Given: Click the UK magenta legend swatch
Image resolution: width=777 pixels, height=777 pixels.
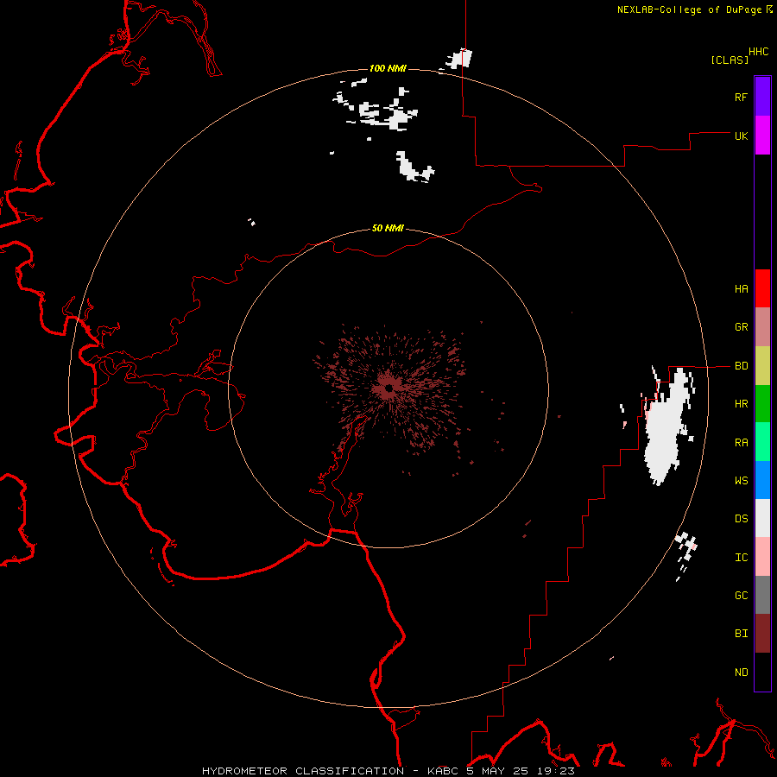Looking at the screenshot, I should tap(762, 136).
